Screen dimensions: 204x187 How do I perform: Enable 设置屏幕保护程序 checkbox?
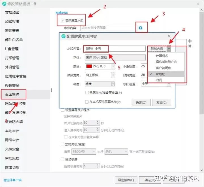point(63,110)
